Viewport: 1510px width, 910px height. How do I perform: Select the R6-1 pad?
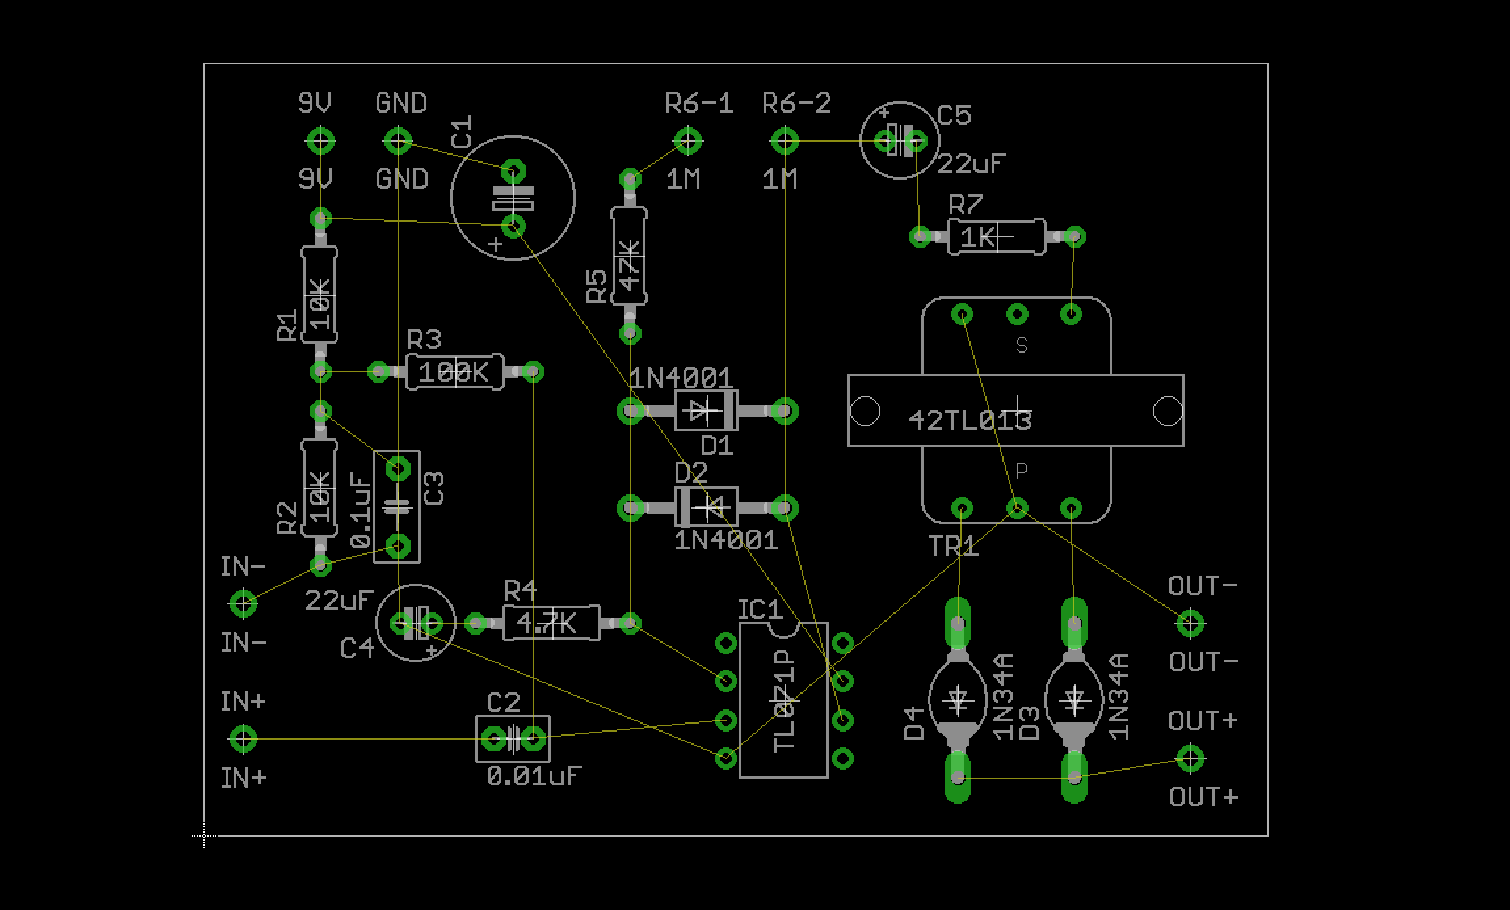[687, 140]
